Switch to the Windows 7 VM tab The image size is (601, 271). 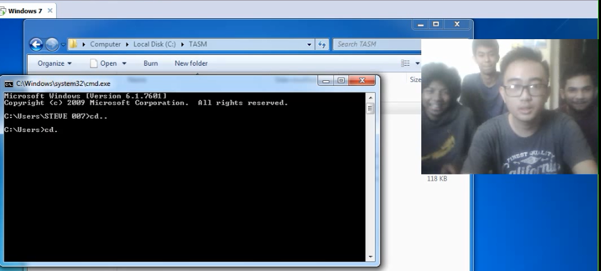[x=25, y=11]
